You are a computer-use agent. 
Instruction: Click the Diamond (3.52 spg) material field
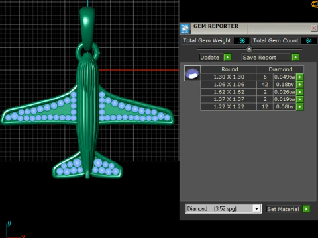point(223,208)
